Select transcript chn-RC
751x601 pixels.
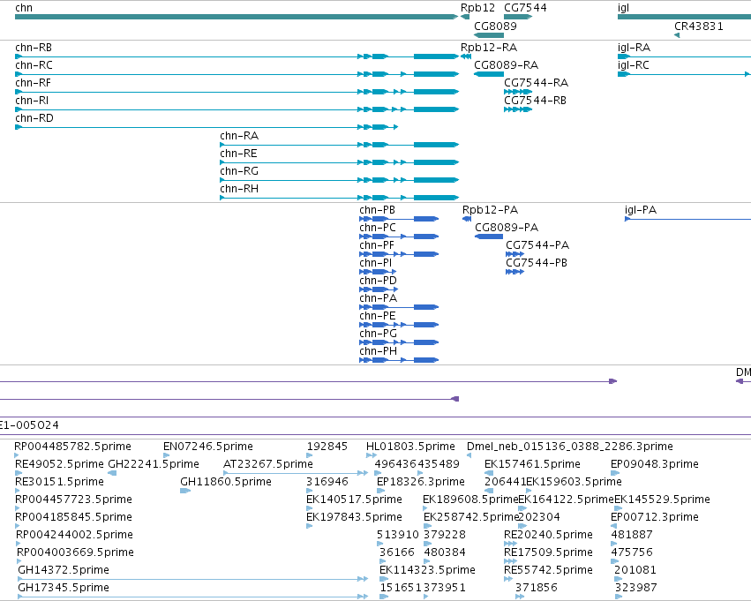[237, 74]
